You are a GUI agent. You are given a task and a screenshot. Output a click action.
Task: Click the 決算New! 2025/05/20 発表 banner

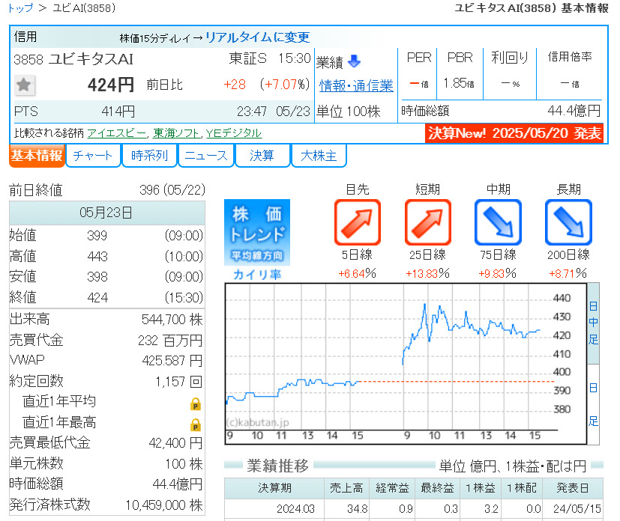(514, 133)
